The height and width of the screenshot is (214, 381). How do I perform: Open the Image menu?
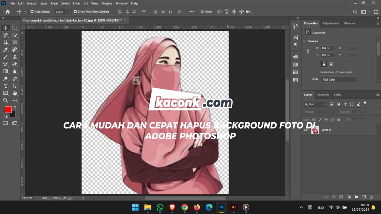pos(31,3)
